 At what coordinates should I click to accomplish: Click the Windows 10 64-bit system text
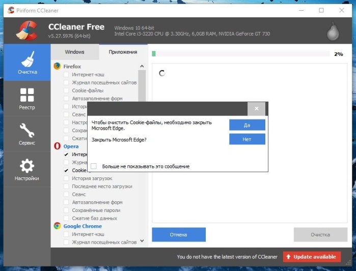[x=134, y=28]
